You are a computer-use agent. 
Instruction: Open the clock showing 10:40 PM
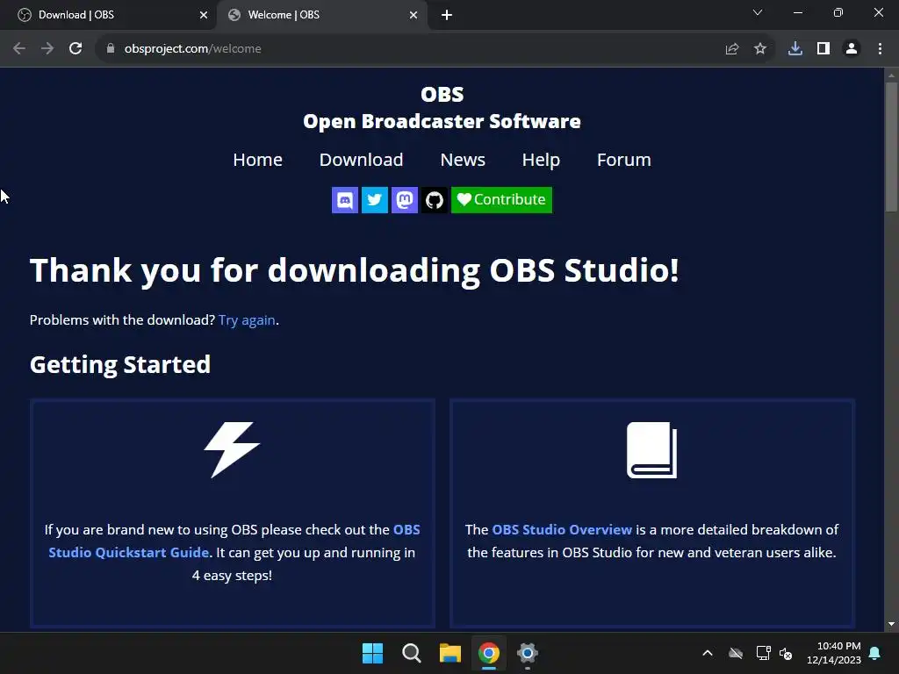click(834, 653)
